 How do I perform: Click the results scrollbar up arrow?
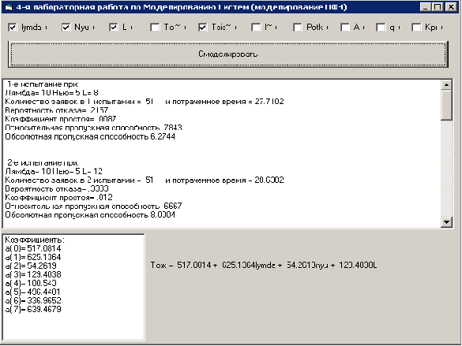tap(446, 85)
